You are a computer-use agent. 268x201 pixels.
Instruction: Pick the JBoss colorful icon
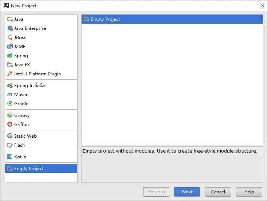[10, 37]
